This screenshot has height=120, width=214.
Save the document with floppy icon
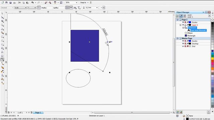[x=10, y=3]
